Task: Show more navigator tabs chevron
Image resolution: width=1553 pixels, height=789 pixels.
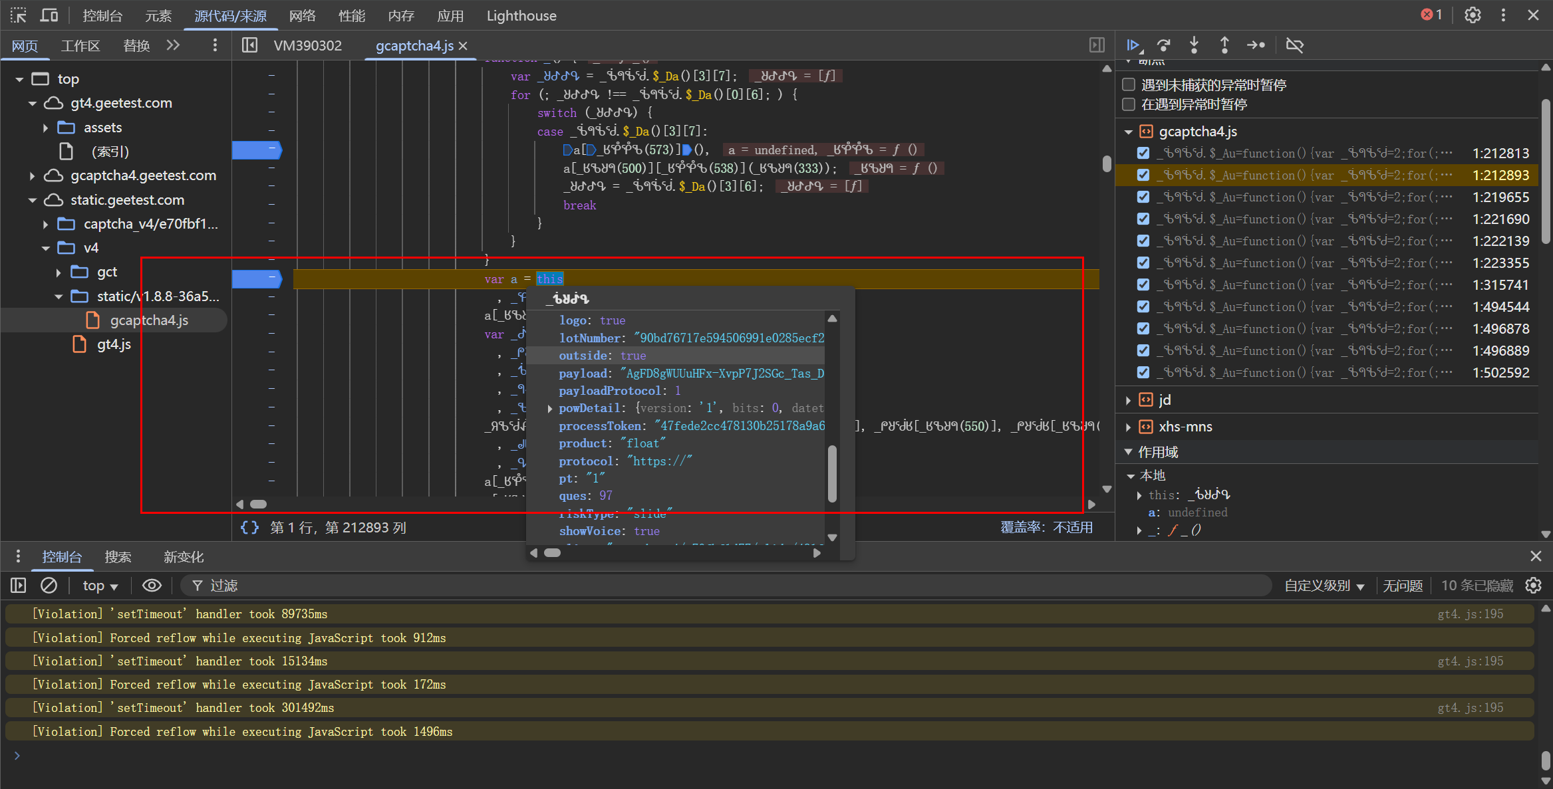Action: click(x=173, y=45)
